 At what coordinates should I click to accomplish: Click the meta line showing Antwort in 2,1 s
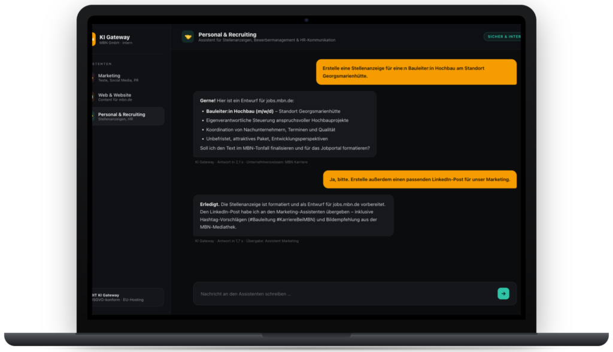[x=251, y=162]
